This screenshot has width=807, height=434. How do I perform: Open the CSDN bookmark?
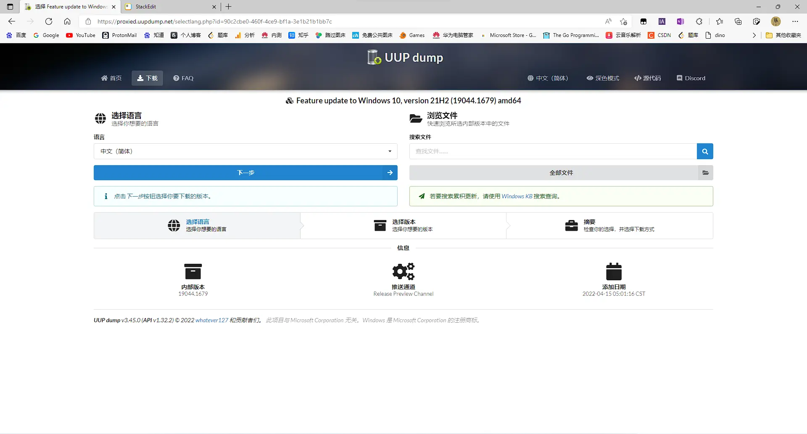(659, 35)
